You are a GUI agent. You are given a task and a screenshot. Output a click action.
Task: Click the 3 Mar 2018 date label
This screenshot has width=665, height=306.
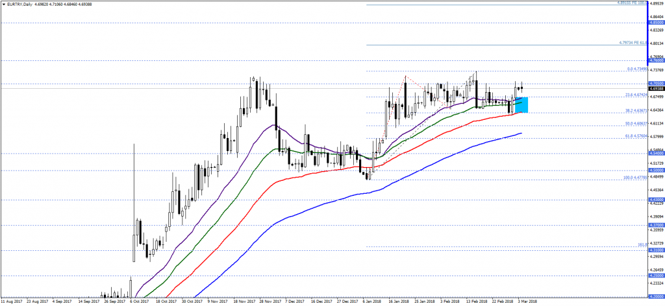(526, 303)
